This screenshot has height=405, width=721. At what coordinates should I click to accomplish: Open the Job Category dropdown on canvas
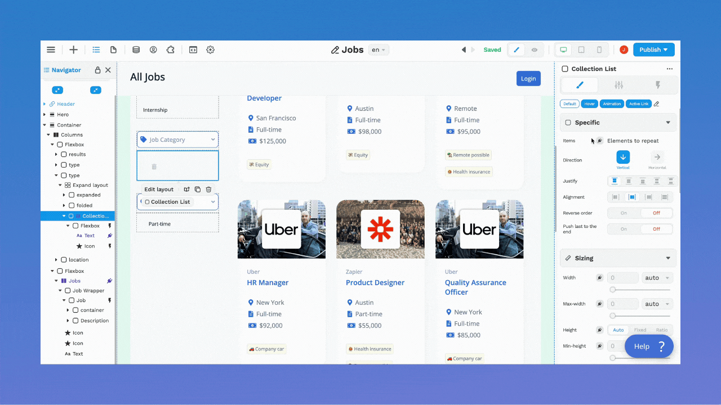(x=177, y=139)
